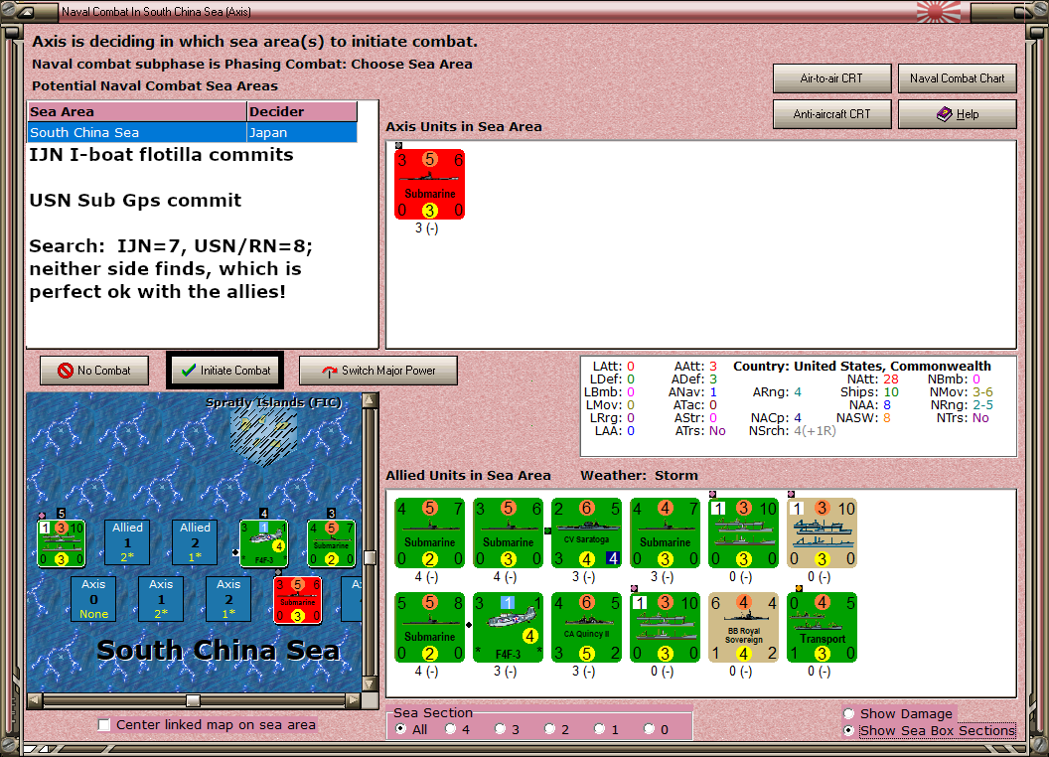Image resolution: width=1049 pixels, height=757 pixels.
Task: Select South China Sea row in sea area list
Action: coord(192,132)
